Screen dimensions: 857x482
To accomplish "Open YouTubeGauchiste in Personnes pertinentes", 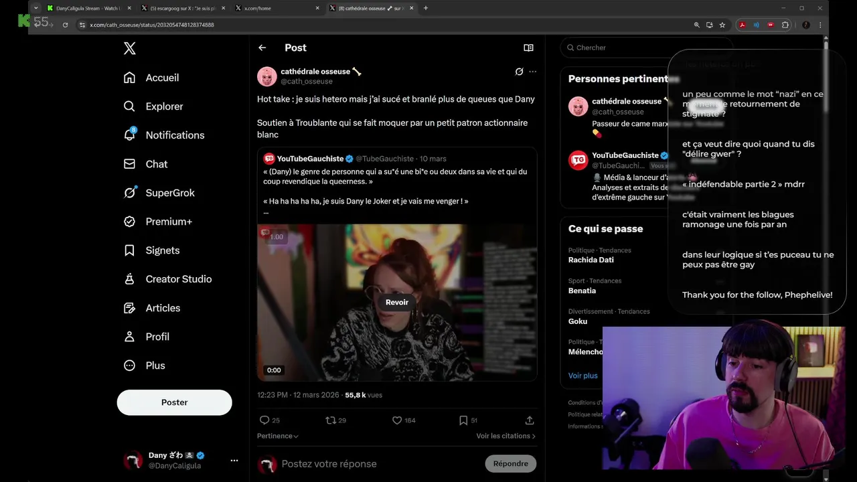I will click(x=625, y=155).
